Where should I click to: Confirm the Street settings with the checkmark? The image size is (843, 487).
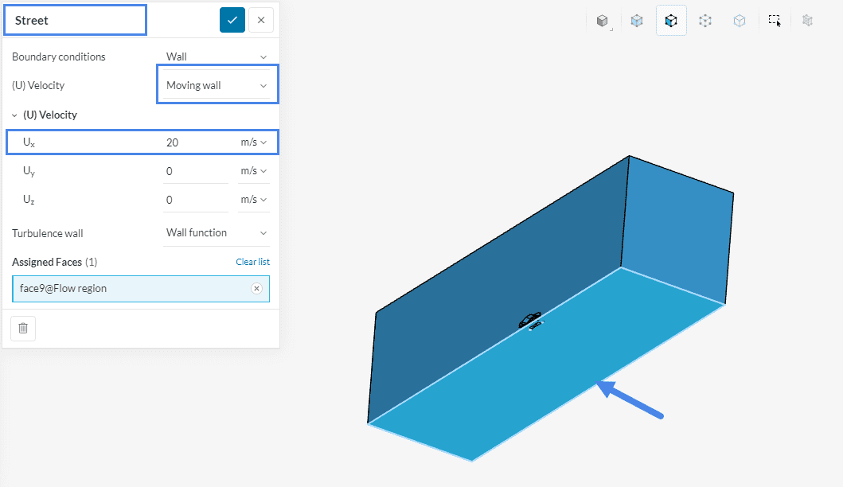click(232, 20)
